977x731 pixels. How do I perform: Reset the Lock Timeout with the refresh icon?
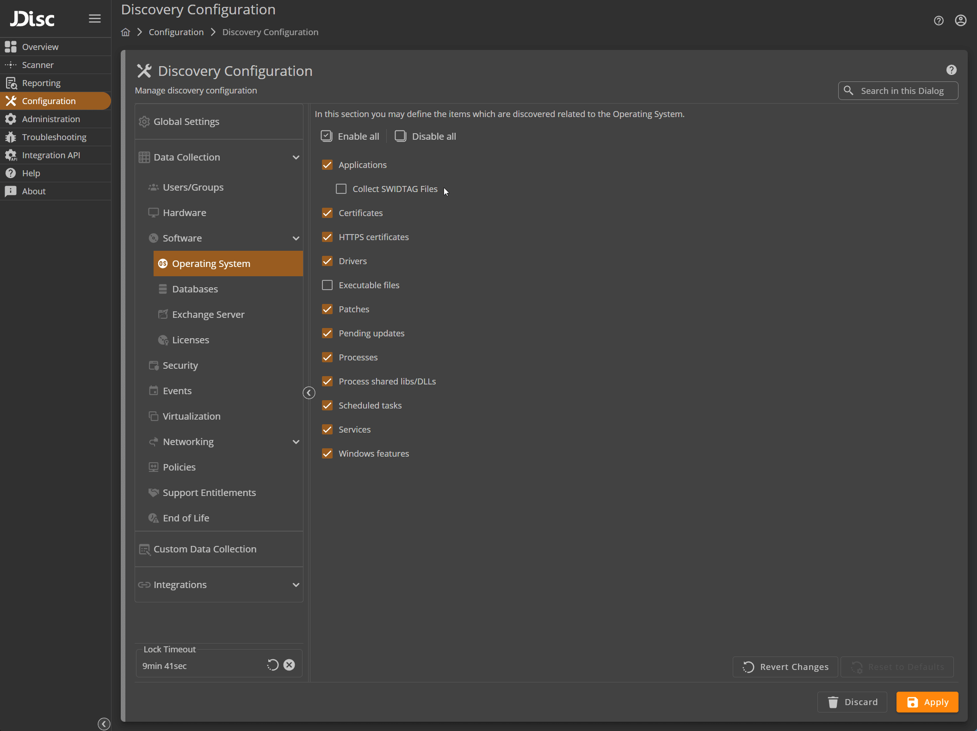tap(272, 665)
